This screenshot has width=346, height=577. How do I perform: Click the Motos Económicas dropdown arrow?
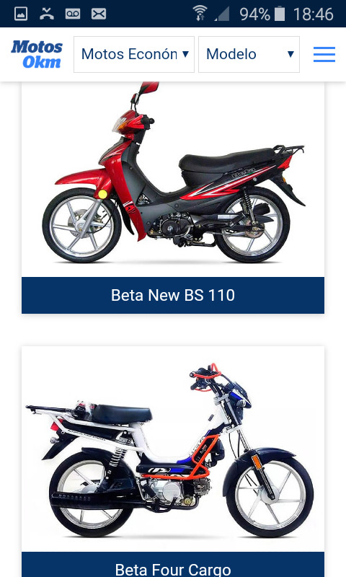click(186, 54)
